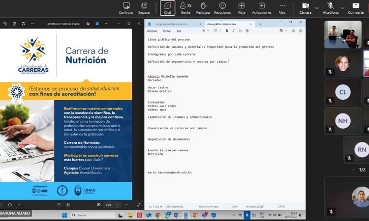Expand camera device options arrow
This screenshot has width=369, height=221.
pos(317,8)
